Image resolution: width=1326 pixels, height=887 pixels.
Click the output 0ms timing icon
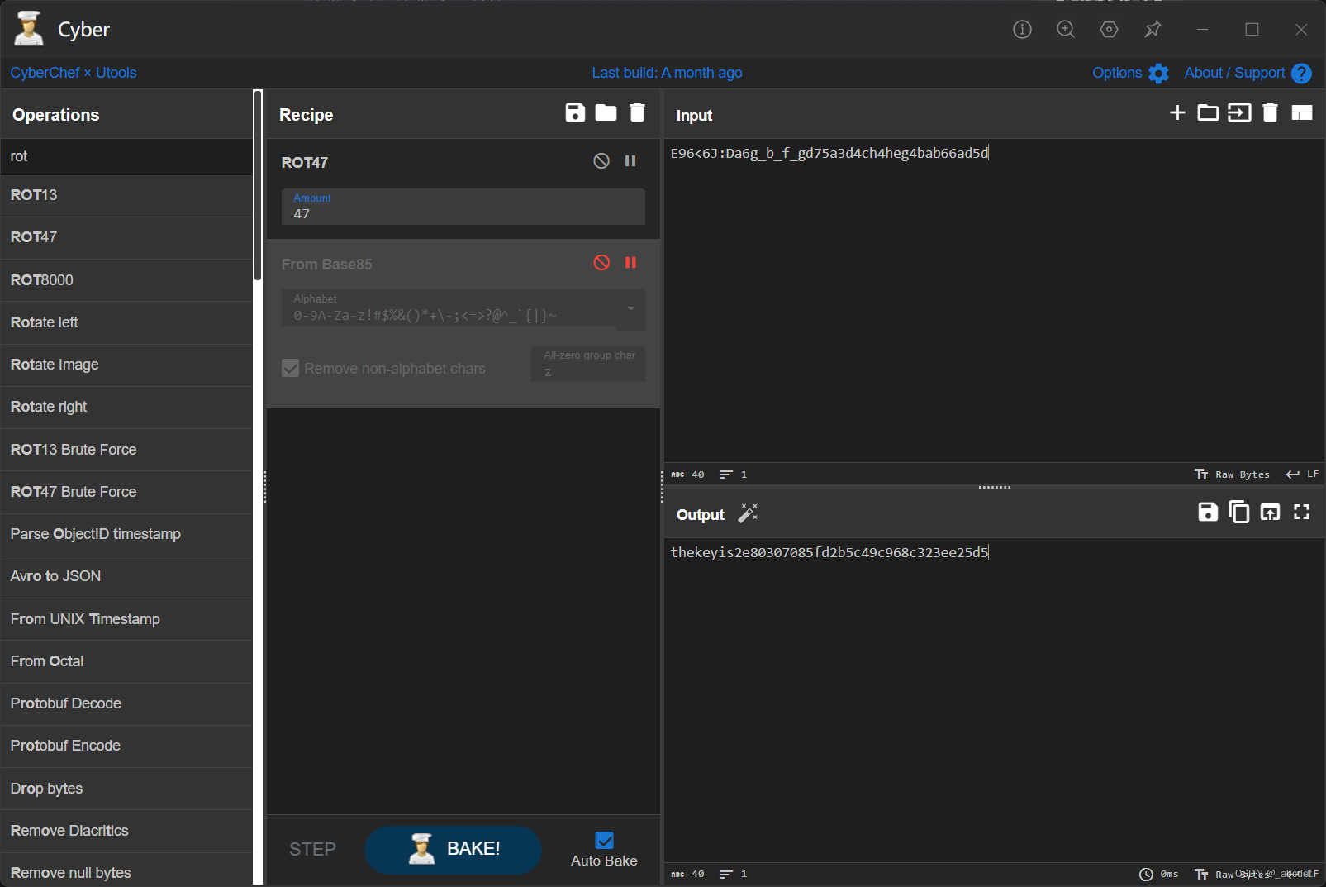(1146, 875)
